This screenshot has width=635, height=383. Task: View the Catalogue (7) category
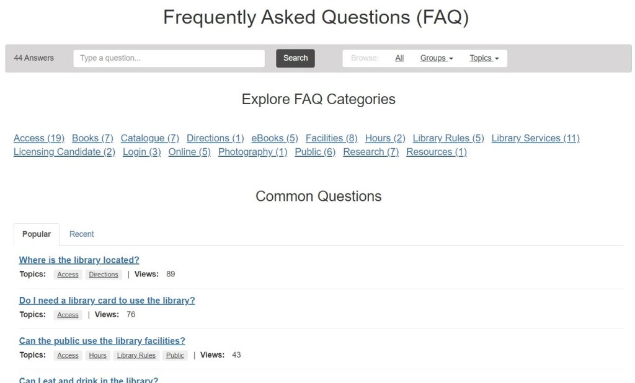click(149, 138)
